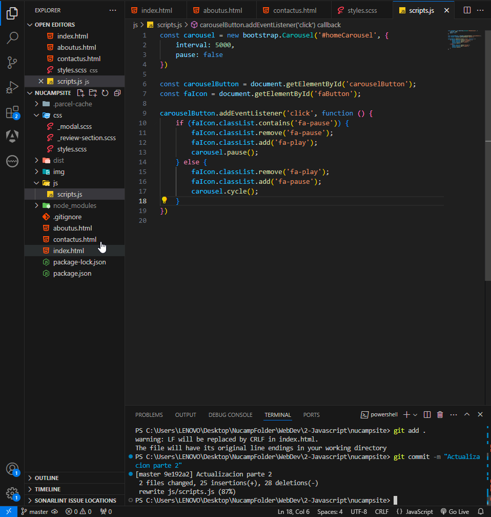The height and width of the screenshot is (517, 491).
Task: Expand the img folder
Action: (36, 171)
